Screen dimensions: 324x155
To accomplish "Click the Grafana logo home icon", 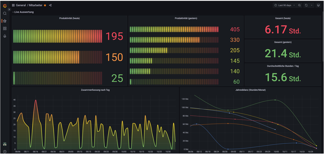I will pyautogui.click(x=5, y=6).
